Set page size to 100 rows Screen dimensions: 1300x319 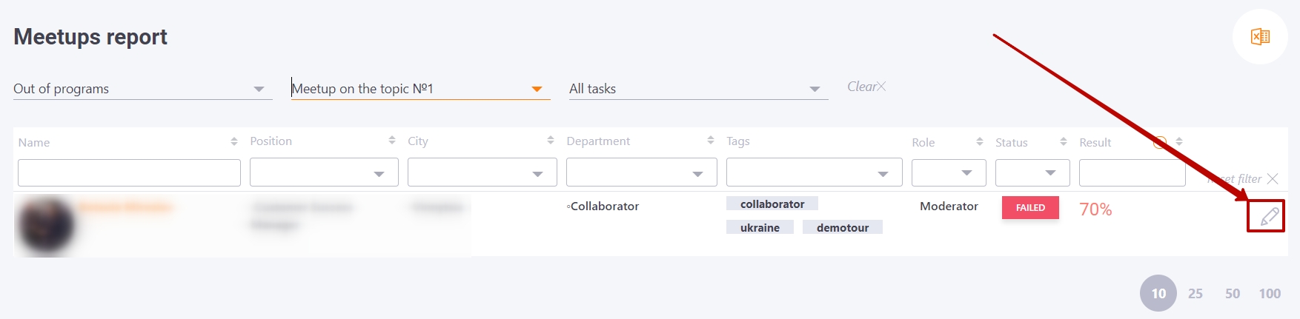1269,294
